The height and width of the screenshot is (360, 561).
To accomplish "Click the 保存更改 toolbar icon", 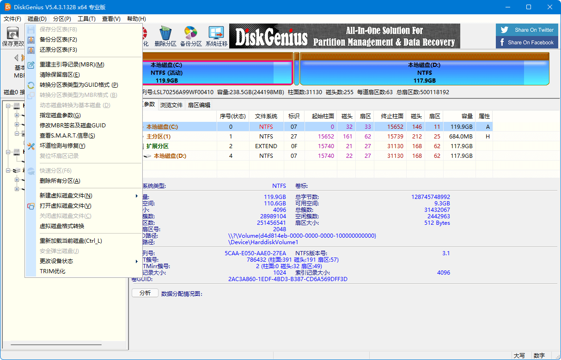I will (x=12, y=33).
